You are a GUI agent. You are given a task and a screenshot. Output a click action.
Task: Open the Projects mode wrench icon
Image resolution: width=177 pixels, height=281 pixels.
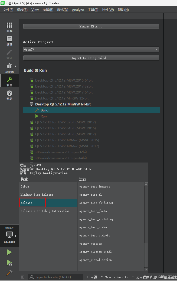9,80
